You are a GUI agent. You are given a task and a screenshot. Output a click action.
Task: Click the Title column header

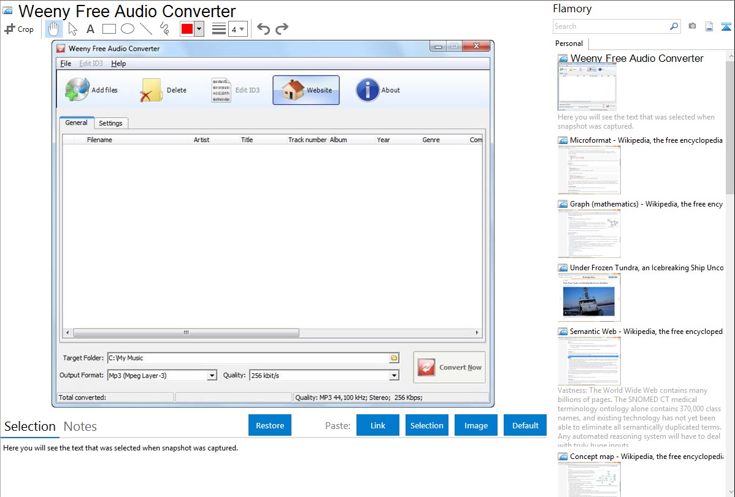click(247, 140)
